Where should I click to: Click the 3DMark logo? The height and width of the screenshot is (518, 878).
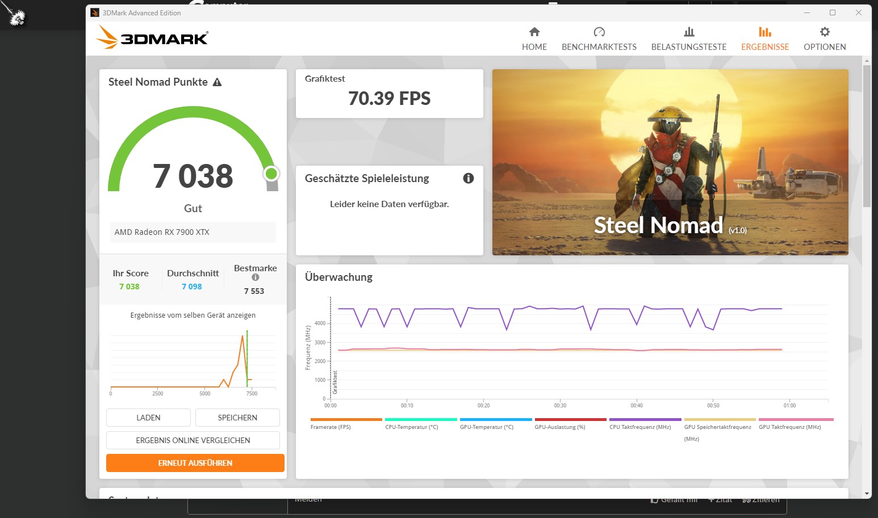(152, 37)
